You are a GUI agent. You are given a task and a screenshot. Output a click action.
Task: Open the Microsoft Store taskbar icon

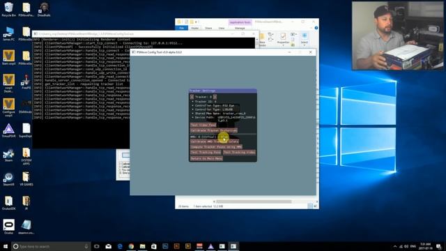coord(154,246)
